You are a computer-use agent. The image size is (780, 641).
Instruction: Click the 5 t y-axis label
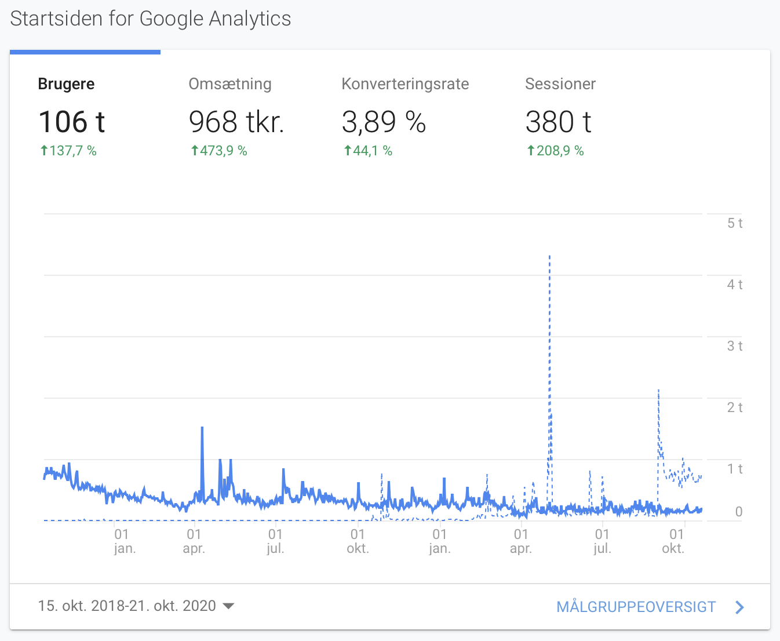click(734, 223)
